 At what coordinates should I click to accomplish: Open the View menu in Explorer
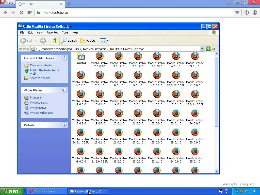pos(40,32)
